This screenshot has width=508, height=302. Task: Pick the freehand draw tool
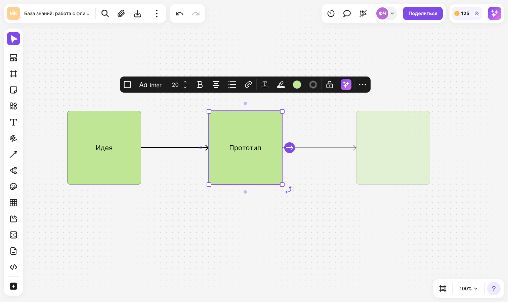tap(13, 138)
